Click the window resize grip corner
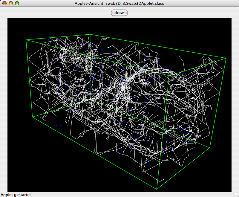The width and height of the screenshot is (239, 197). pyautogui.click(x=237, y=195)
